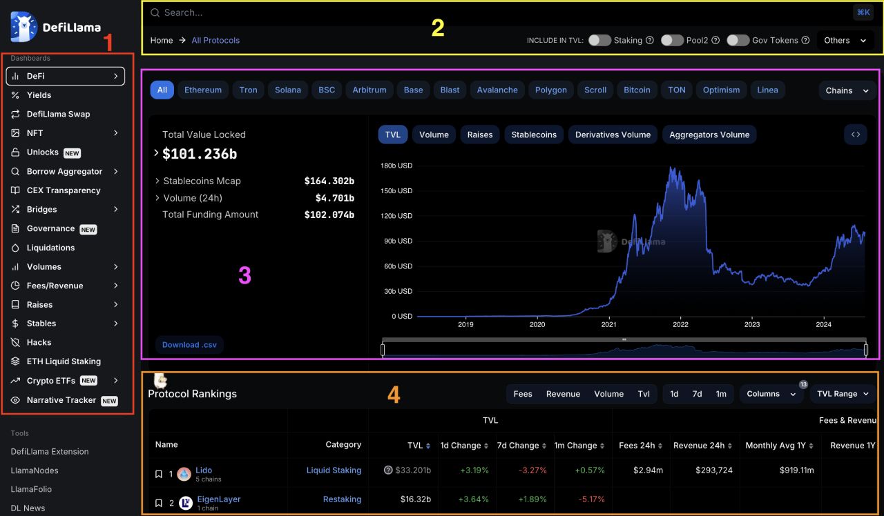Image resolution: width=884 pixels, height=516 pixels.
Task: Toggle the TVL chart series
Action: click(x=393, y=135)
